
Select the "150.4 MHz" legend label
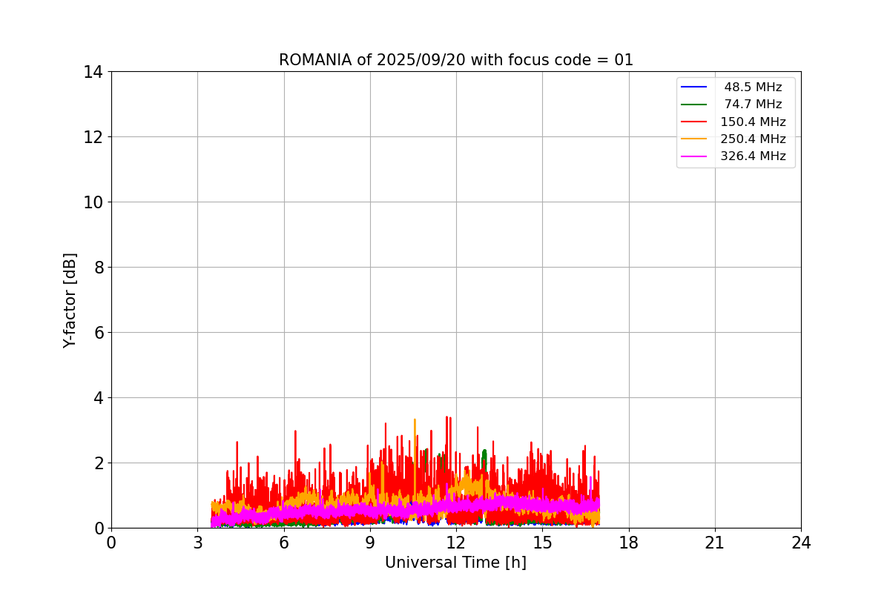tap(753, 122)
